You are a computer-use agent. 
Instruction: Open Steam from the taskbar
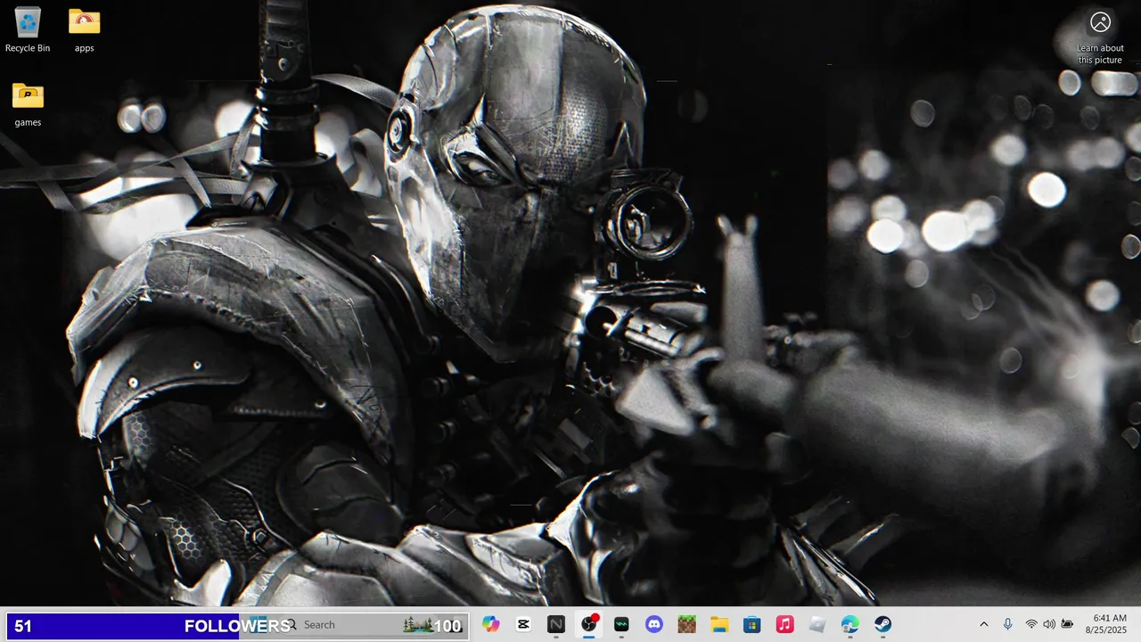coord(882,624)
